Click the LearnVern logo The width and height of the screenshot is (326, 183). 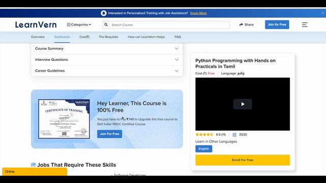pos(36,25)
